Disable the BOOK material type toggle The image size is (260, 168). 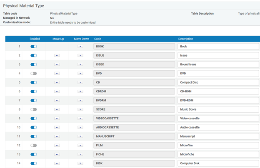(x=33, y=47)
